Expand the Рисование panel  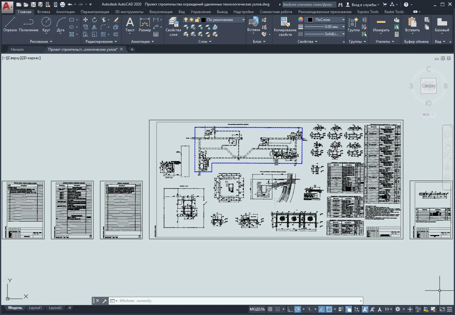41,42
